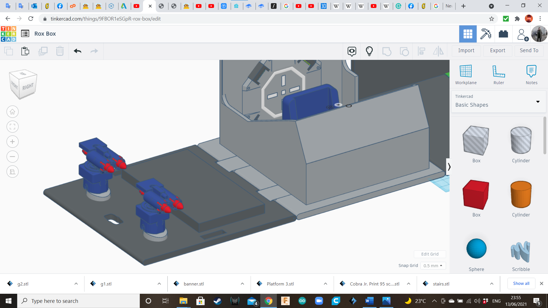548x308 pixels.
Task: Toggle show all hidden objects lightbulb
Action: pos(369,51)
